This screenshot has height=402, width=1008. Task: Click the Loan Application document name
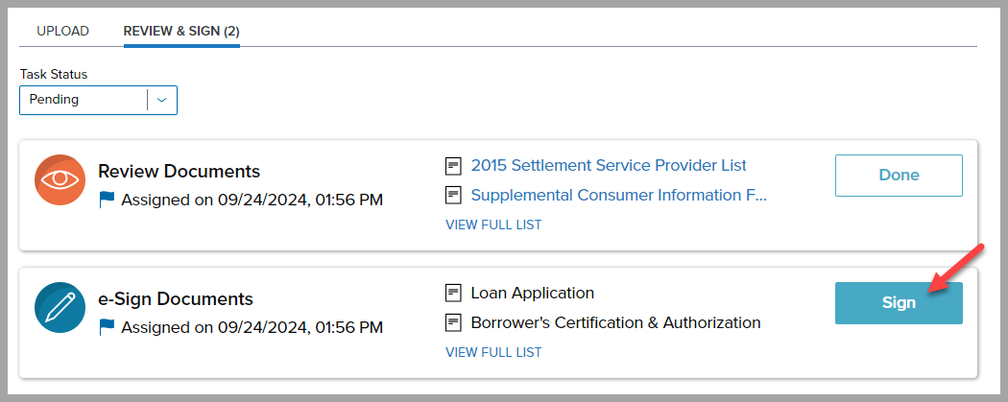[532, 293]
